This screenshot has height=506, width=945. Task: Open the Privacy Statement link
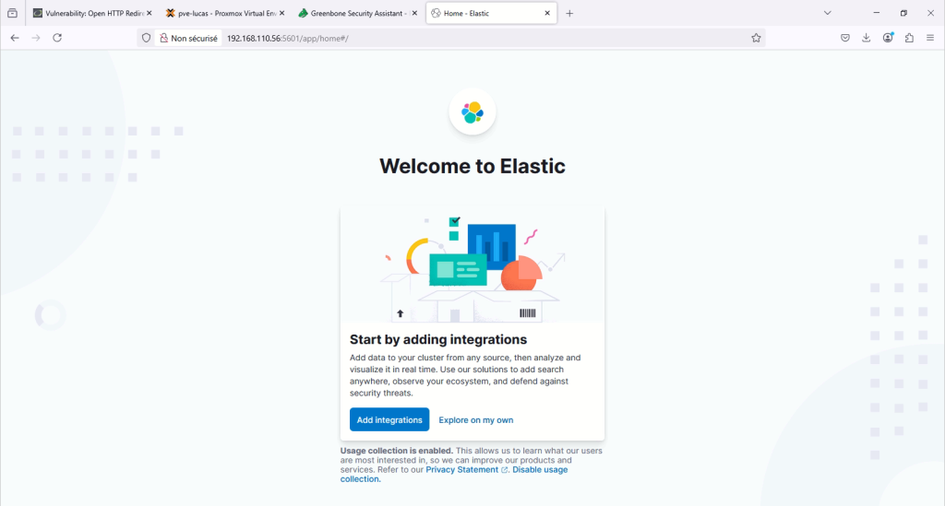point(463,470)
